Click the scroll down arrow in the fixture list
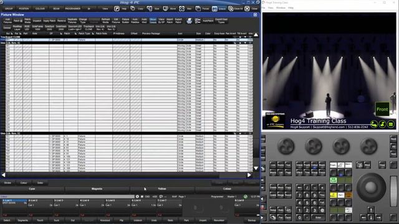399x224 pixels. pos(256,169)
